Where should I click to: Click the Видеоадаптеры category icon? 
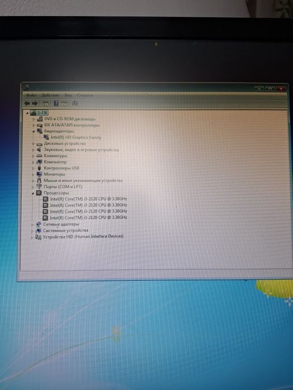40,131
